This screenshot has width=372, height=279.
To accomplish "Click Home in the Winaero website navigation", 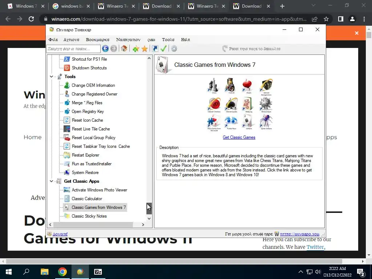I will click(33, 137).
